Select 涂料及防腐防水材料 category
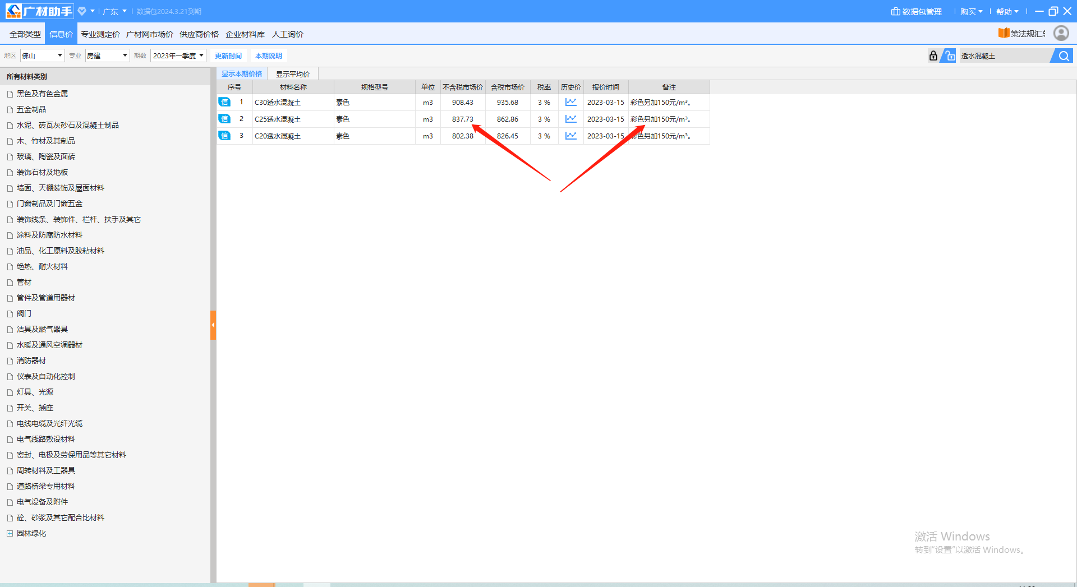This screenshot has height=587, width=1077. point(49,235)
